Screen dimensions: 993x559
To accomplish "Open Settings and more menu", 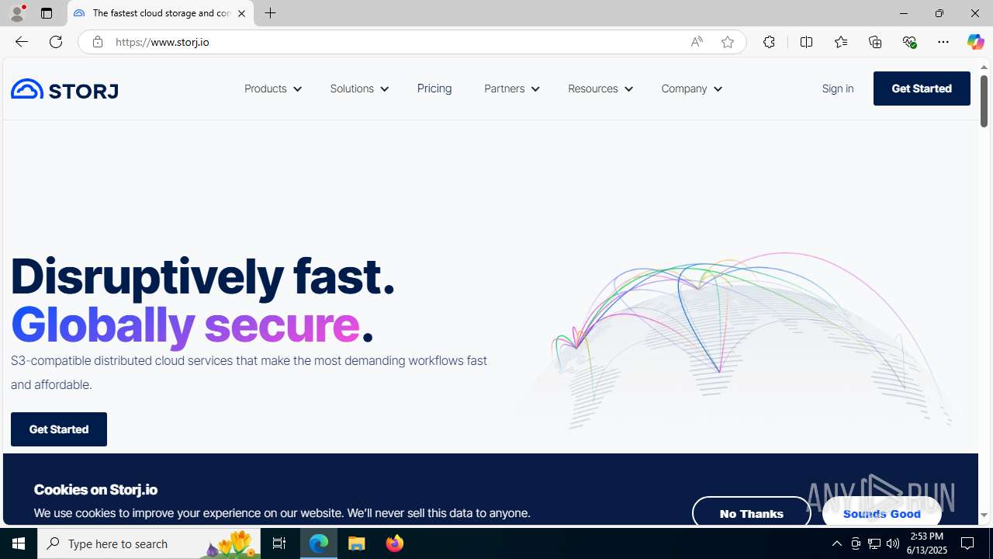I will tap(943, 42).
